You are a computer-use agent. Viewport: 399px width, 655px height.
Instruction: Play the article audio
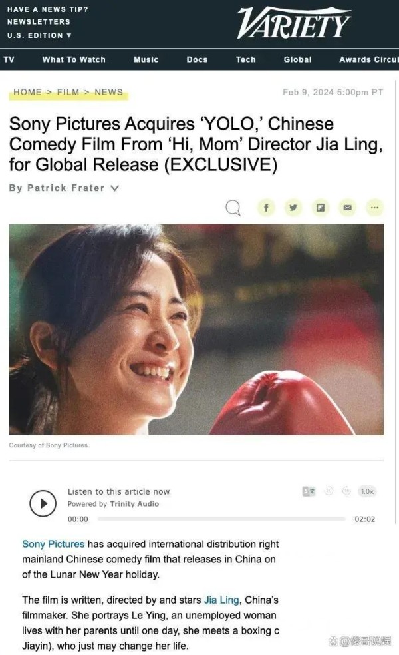pos(43,503)
